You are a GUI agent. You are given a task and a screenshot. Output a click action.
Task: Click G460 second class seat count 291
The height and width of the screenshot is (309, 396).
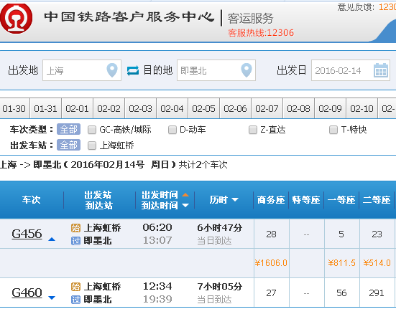point(377,293)
